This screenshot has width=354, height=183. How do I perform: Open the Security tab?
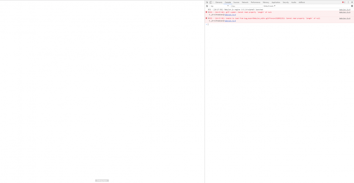click(x=286, y=2)
